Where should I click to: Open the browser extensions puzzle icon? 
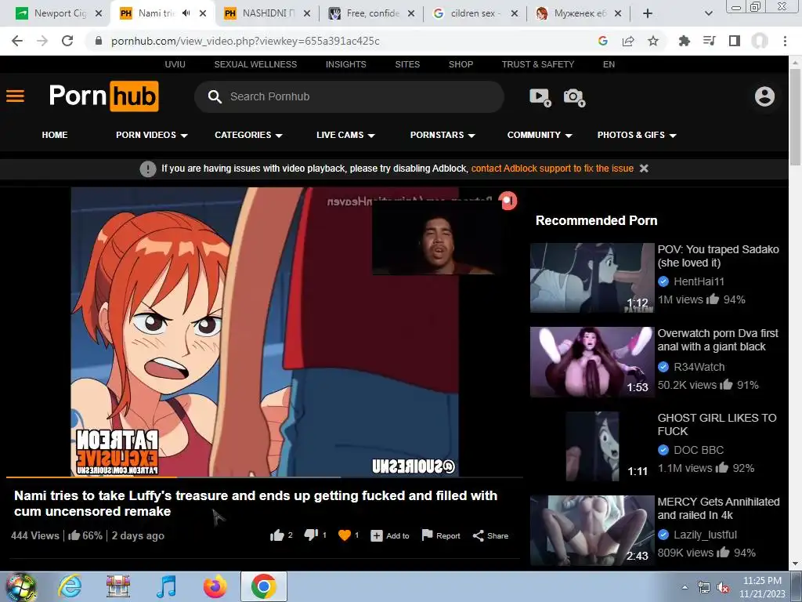(x=684, y=41)
